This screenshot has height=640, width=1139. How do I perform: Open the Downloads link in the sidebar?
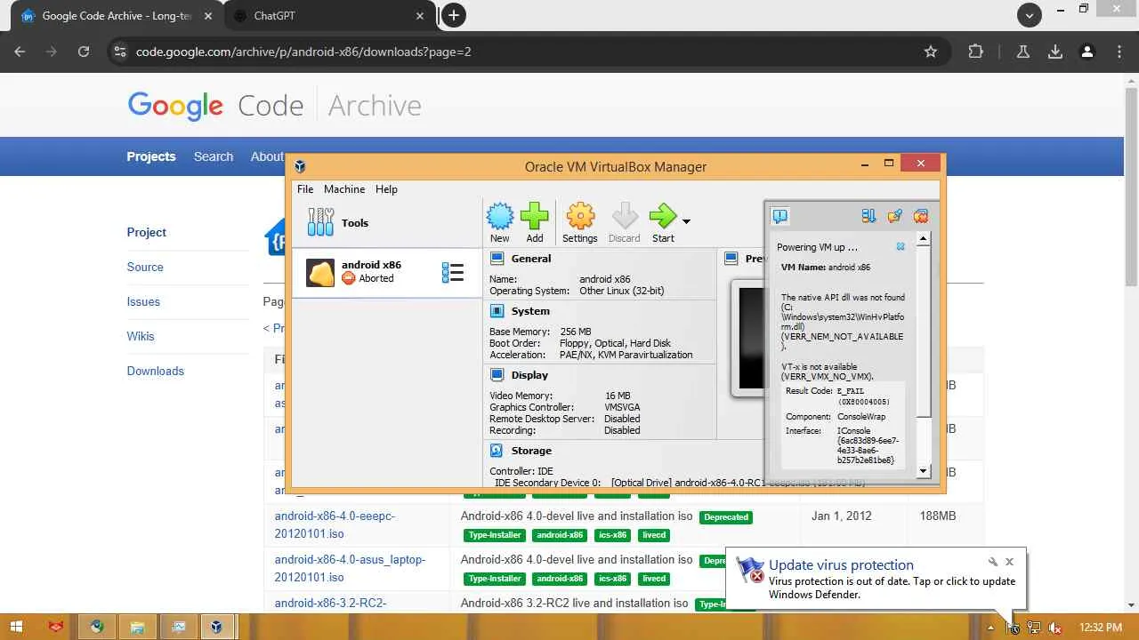coord(156,371)
